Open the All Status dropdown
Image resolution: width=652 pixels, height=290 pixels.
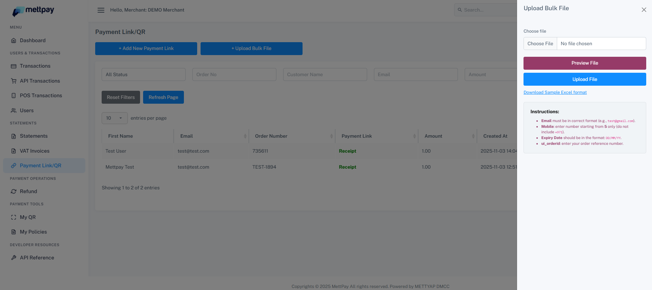[x=143, y=74]
